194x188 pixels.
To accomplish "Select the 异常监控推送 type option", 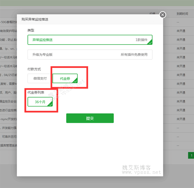I will pyautogui.click(x=90, y=40).
